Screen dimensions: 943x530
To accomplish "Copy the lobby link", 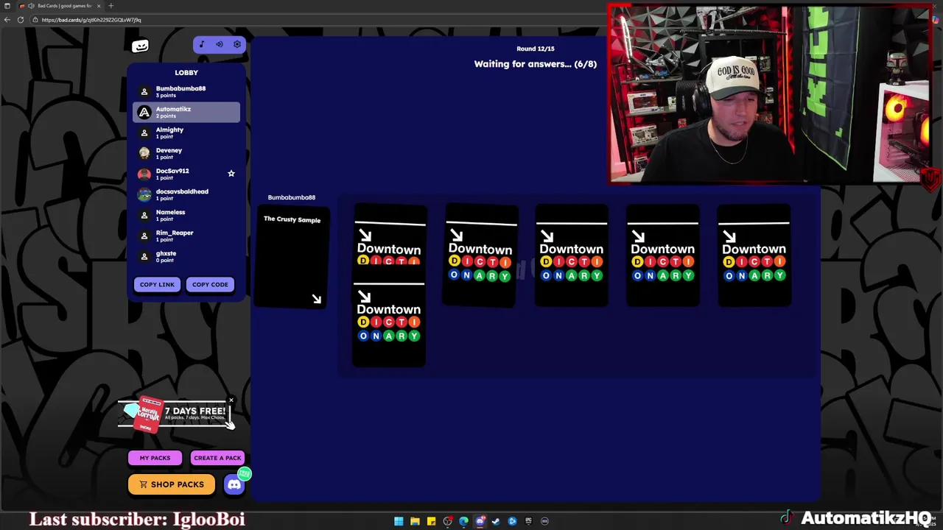I will [157, 285].
